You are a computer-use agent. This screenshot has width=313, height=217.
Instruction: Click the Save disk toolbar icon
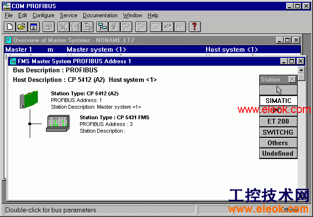coord(34,27)
